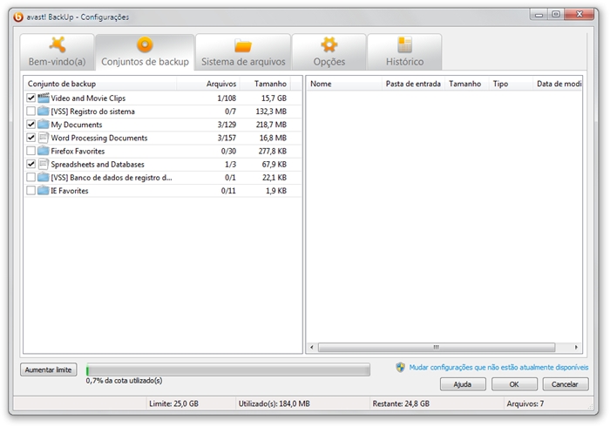Select the 'Firefox Favorites' row text
Image resolution: width=610 pixels, height=427 pixels.
(x=78, y=151)
